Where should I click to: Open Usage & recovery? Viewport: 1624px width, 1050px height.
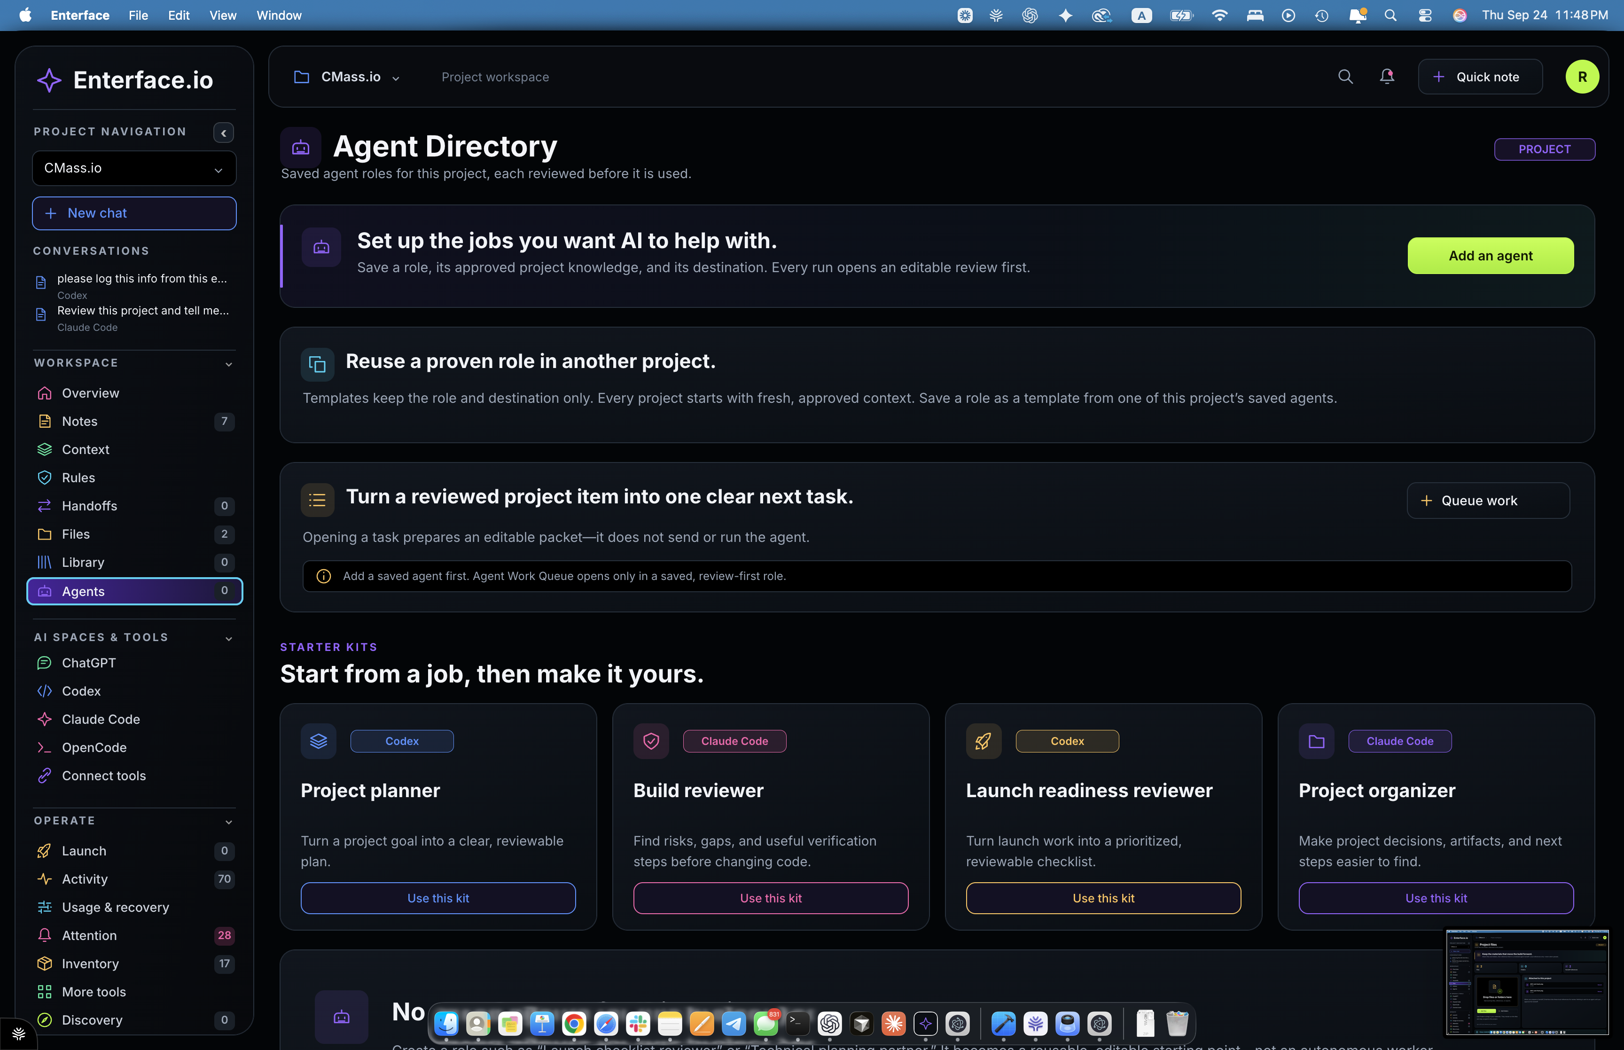click(x=133, y=908)
